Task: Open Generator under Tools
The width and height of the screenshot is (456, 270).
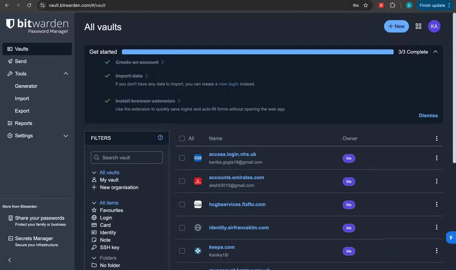Action: coord(26,86)
